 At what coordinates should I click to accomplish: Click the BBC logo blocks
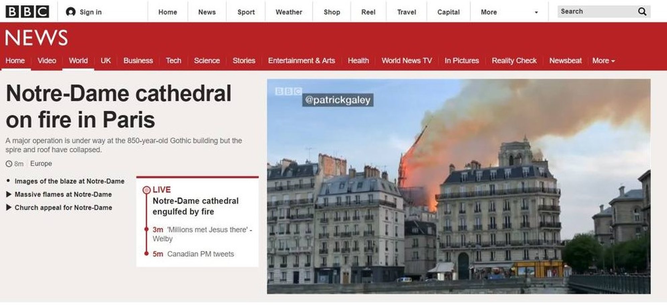pyautogui.click(x=27, y=12)
